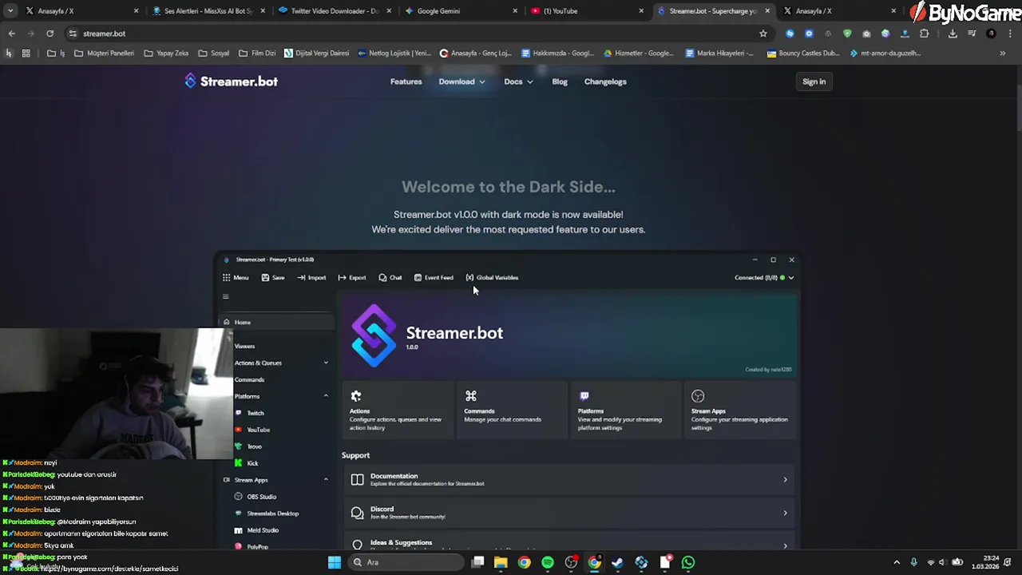This screenshot has height=575, width=1022.
Task: Show hidden bookmarks with the overflow chevron
Action: [1002, 54]
